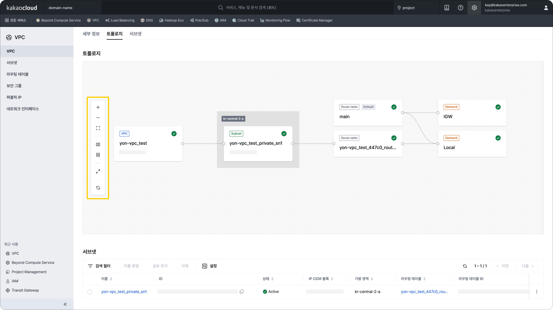Switch topology to vertical layout icon
The image size is (553, 310).
[x=98, y=155]
